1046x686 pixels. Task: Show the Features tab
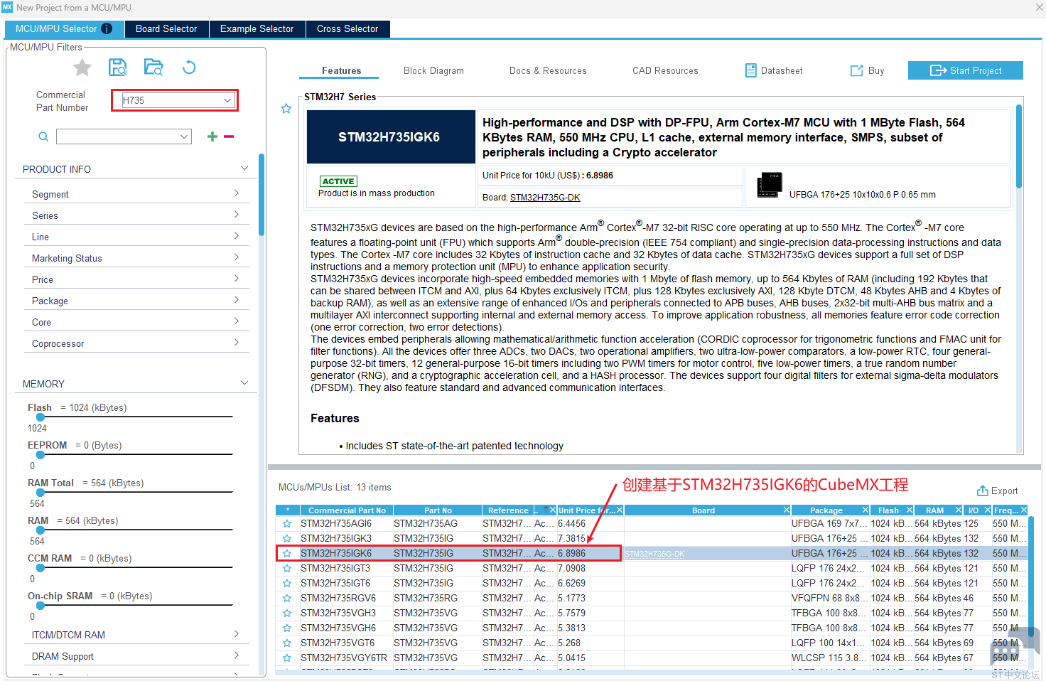coord(341,70)
